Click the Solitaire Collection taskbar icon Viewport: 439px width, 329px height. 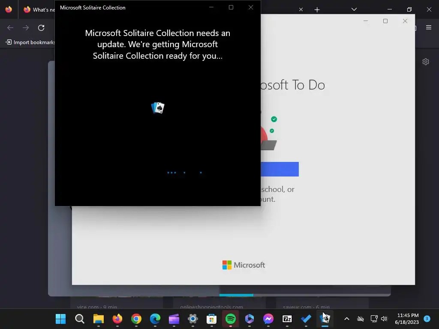pos(325,319)
